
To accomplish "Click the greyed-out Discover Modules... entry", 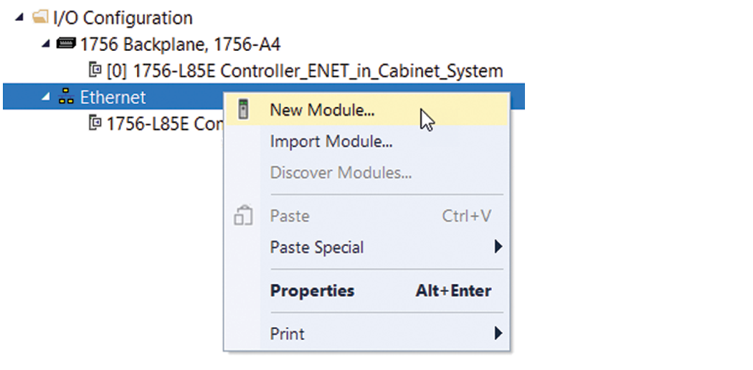I will tap(367, 173).
